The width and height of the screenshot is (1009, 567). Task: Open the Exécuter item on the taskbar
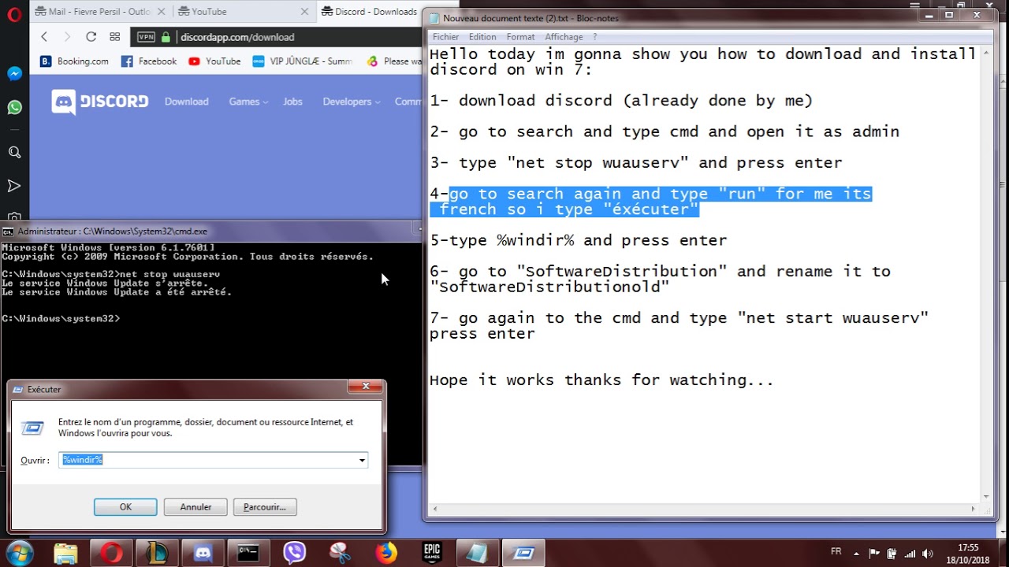point(523,553)
